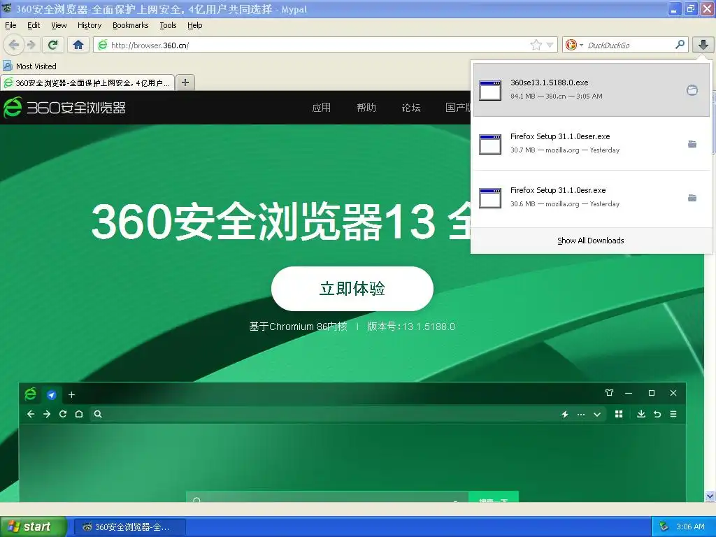Open the File menu
716x537 pixels.
[10, 25]
